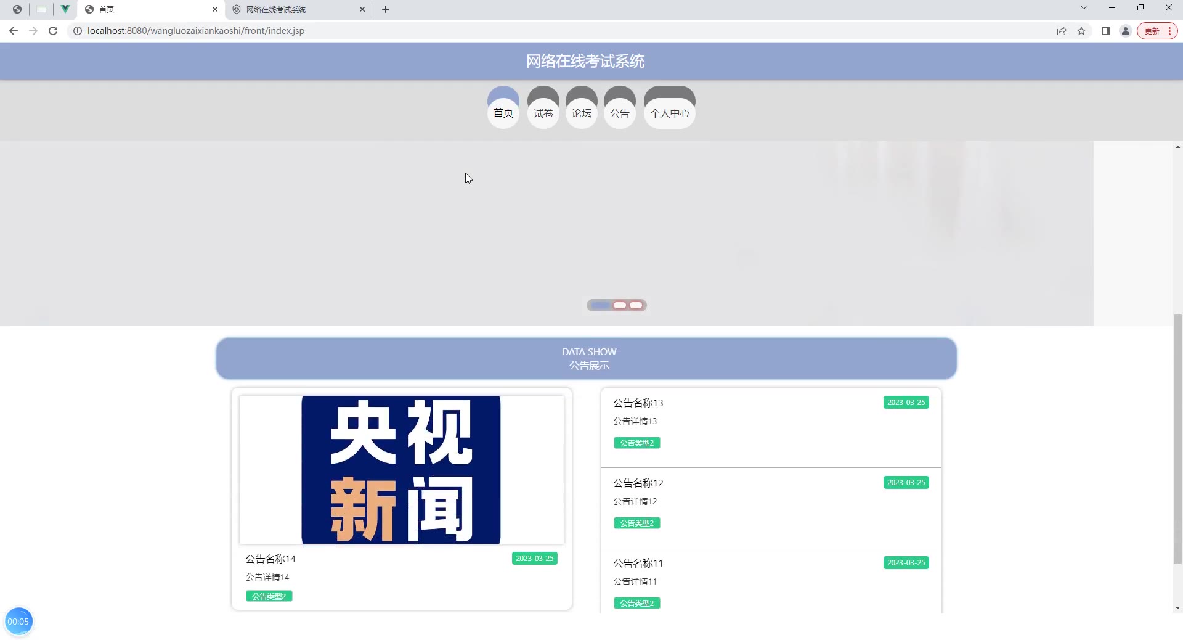Screen dimensions: 1183x640
Task: Click the 公告详情12 text
Action: pos(635,501)
